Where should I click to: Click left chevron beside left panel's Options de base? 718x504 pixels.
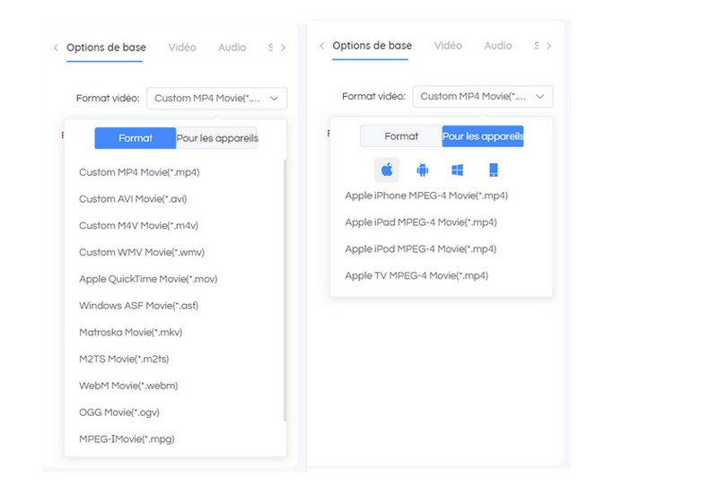(56, 48)
